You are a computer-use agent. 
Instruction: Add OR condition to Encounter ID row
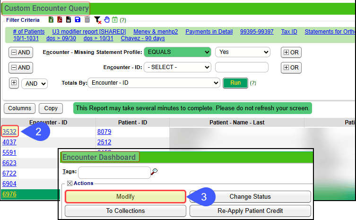click(291, 68)
